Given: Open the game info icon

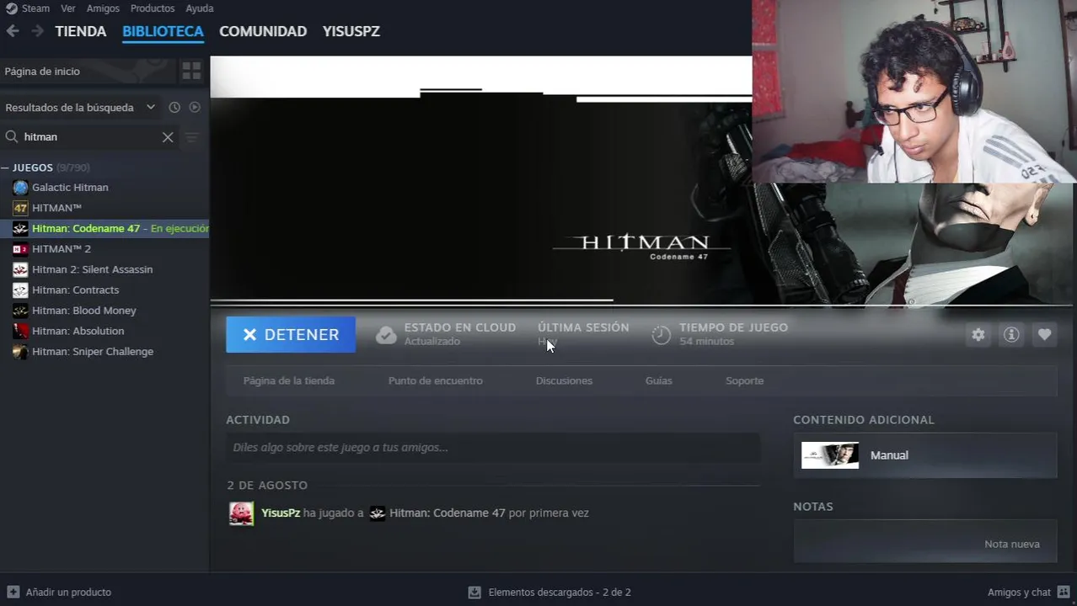Looking at the screenshot, I should (x=1011, y=335).
